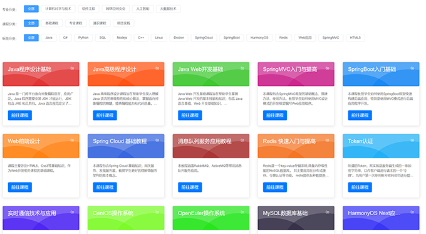
Task: Click the description text of Web前端设计
Action: [39, 168]
